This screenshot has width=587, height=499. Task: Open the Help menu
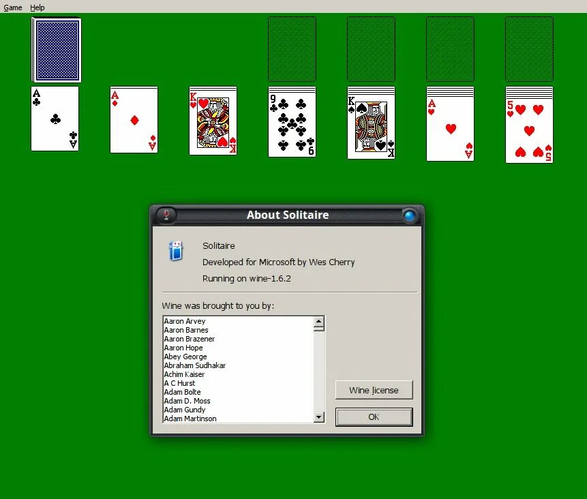point(37,7)
